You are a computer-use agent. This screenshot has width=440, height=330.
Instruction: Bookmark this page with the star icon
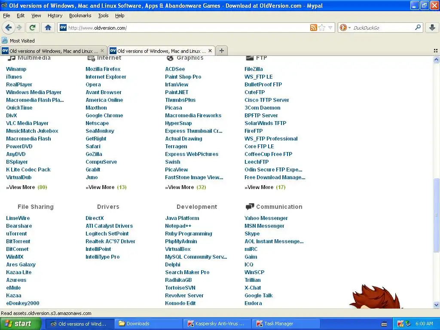tap(322, 27)
